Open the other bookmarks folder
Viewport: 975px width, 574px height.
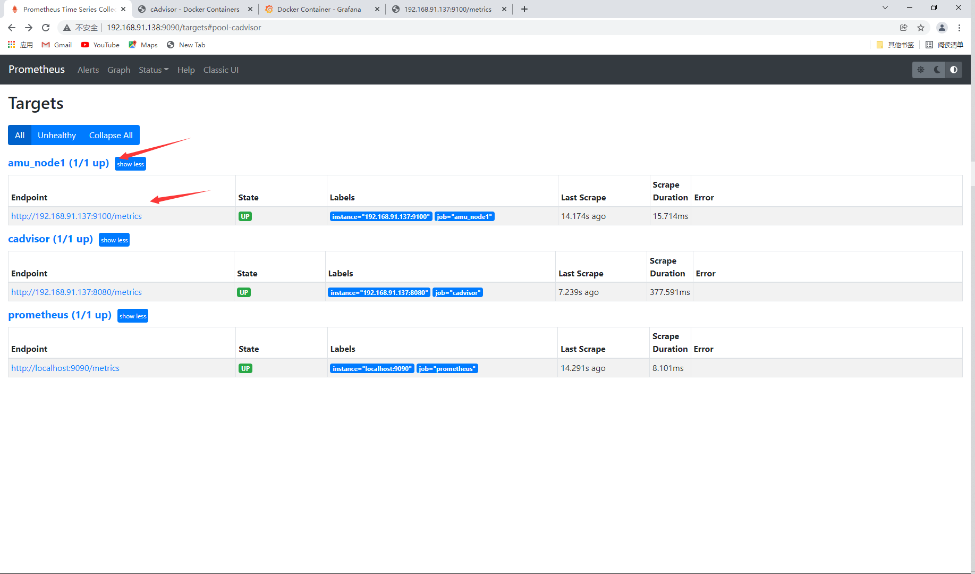(x=895, y=45)
